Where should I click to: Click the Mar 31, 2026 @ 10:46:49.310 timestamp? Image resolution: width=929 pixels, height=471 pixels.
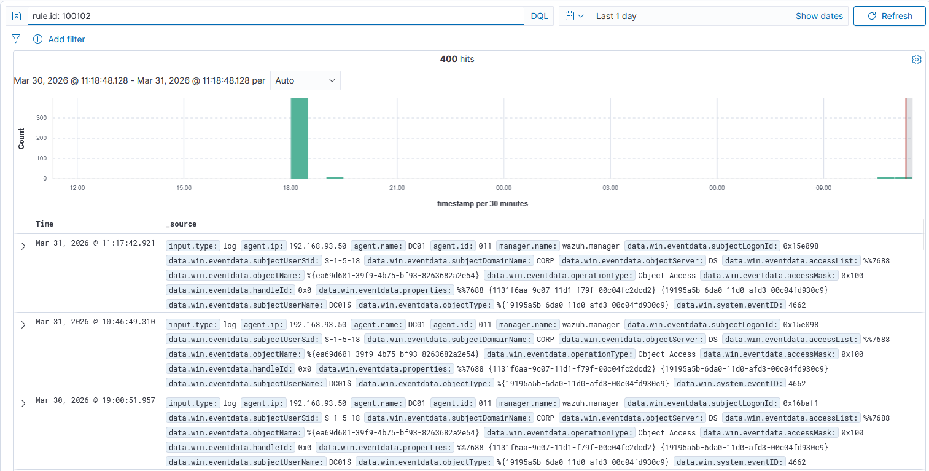pyautogui.click(x=95, y=322)
